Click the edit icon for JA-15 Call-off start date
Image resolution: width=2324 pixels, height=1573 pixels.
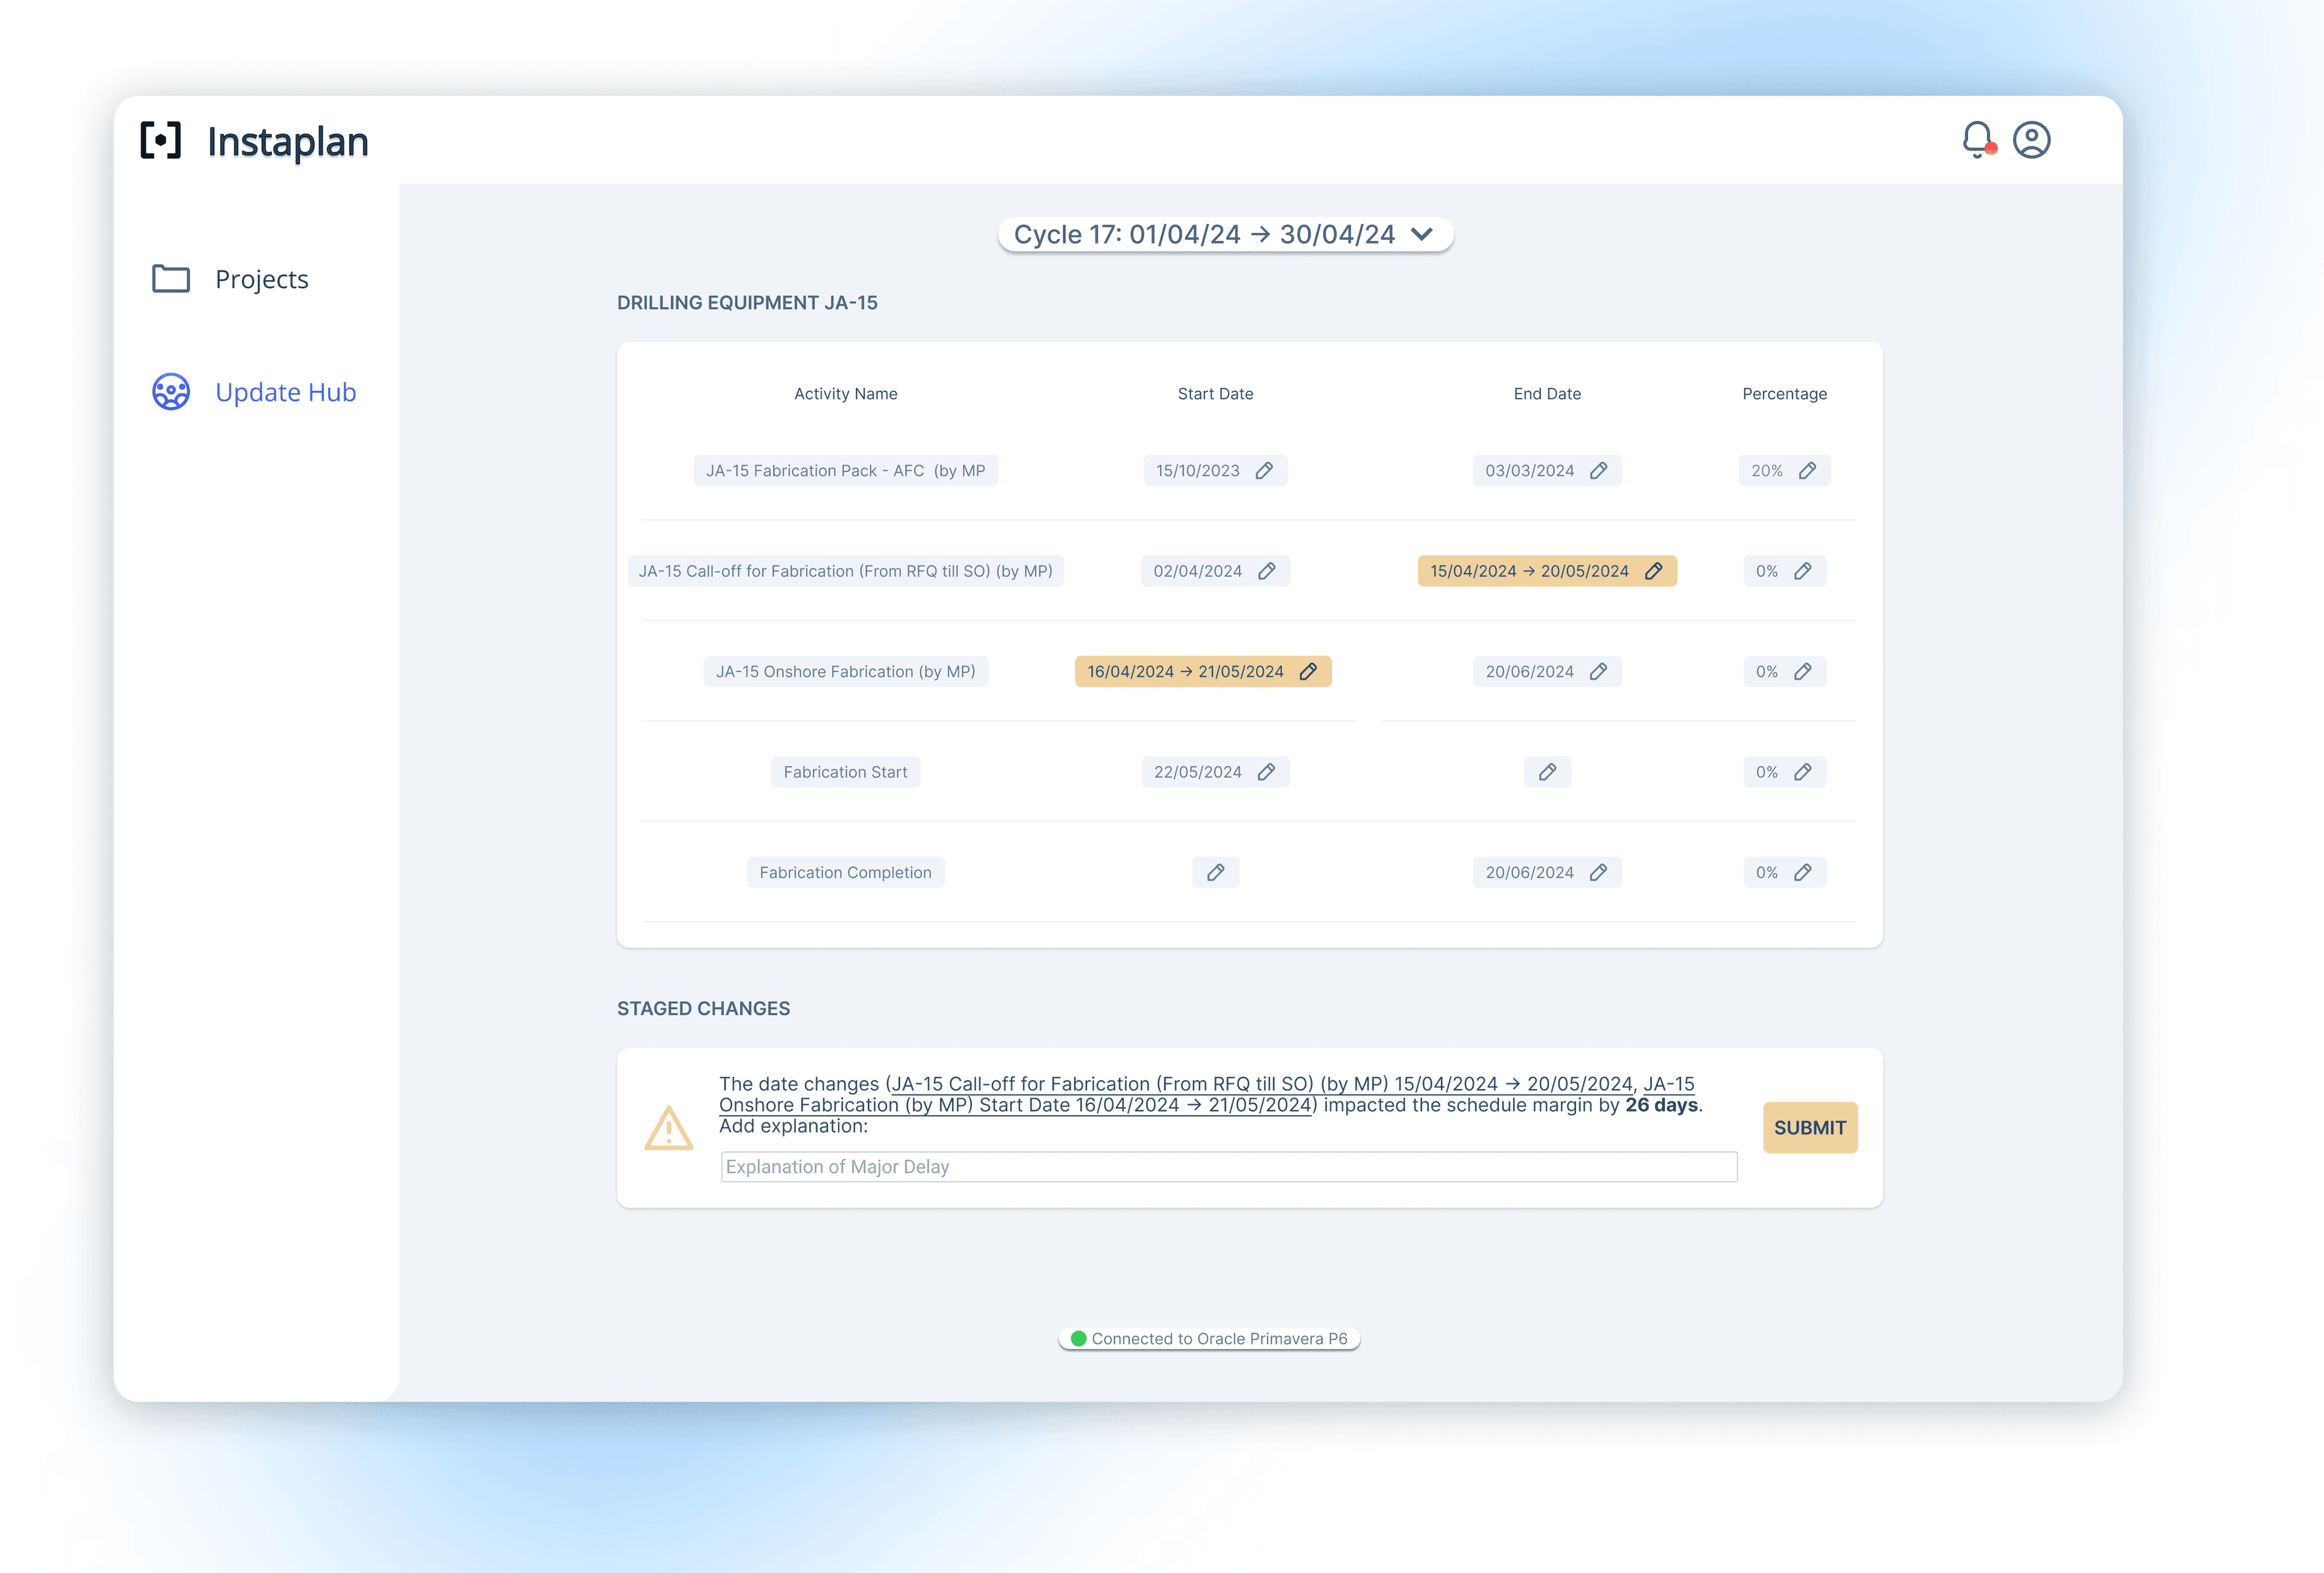point(1267,571)
